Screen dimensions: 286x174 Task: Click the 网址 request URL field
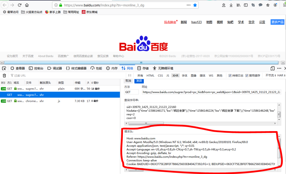click(211, 92)
